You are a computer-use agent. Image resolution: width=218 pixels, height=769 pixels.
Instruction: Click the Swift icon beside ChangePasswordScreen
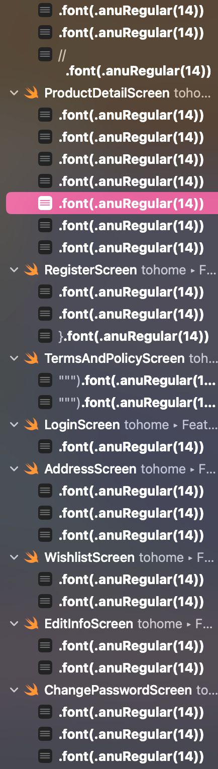pos(32,690)
